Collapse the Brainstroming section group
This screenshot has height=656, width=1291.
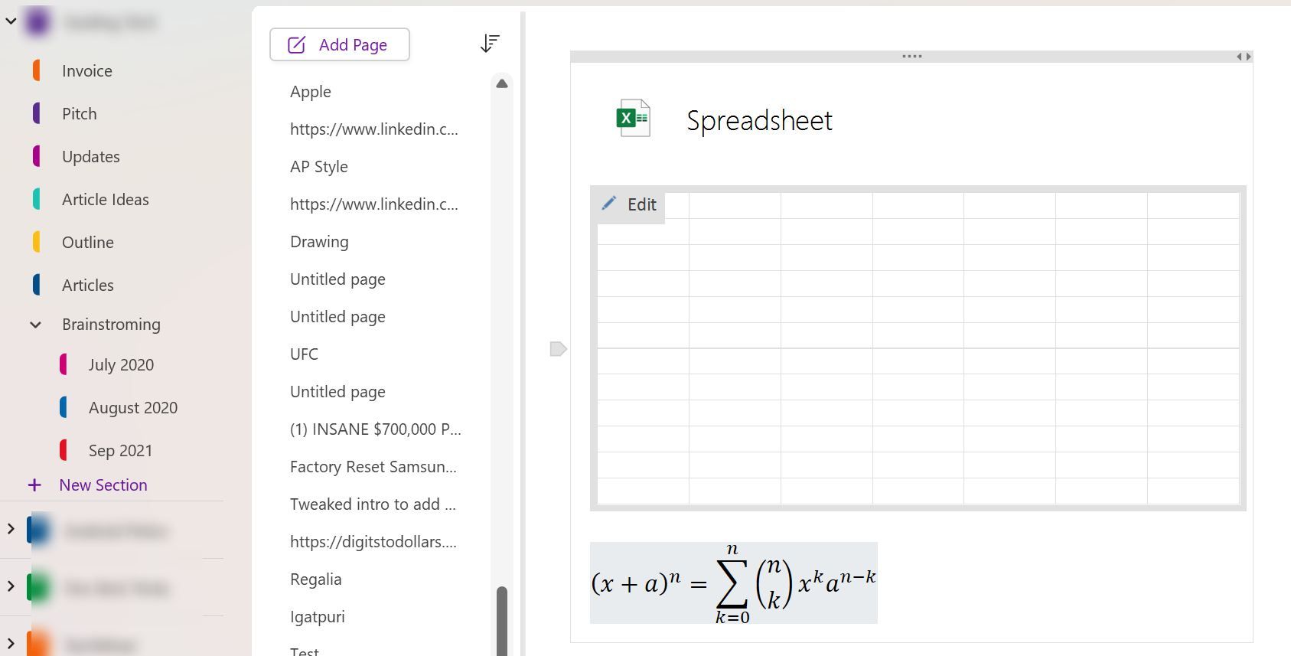point(35,325)
